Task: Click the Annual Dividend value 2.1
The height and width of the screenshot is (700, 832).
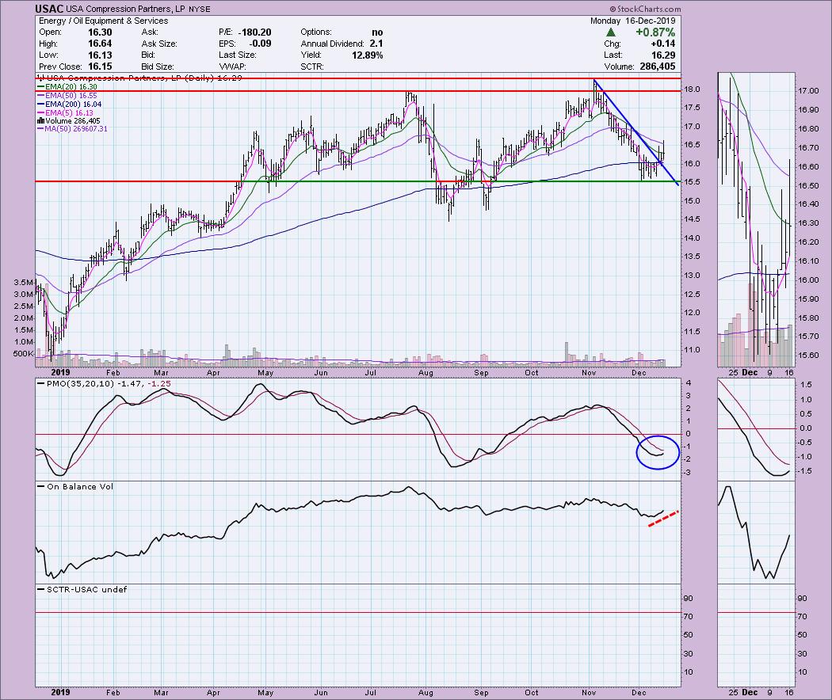Action: click(376, 44)
